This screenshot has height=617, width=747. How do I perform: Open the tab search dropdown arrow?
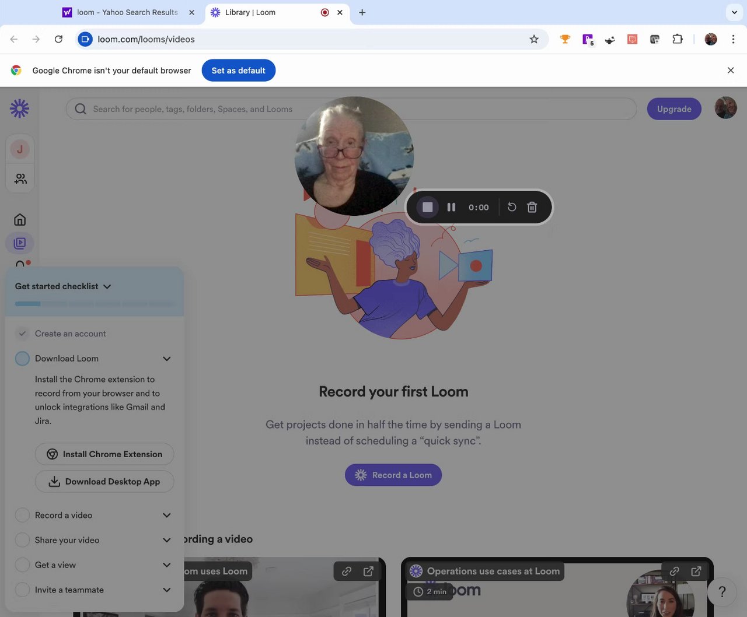[734, 12]
